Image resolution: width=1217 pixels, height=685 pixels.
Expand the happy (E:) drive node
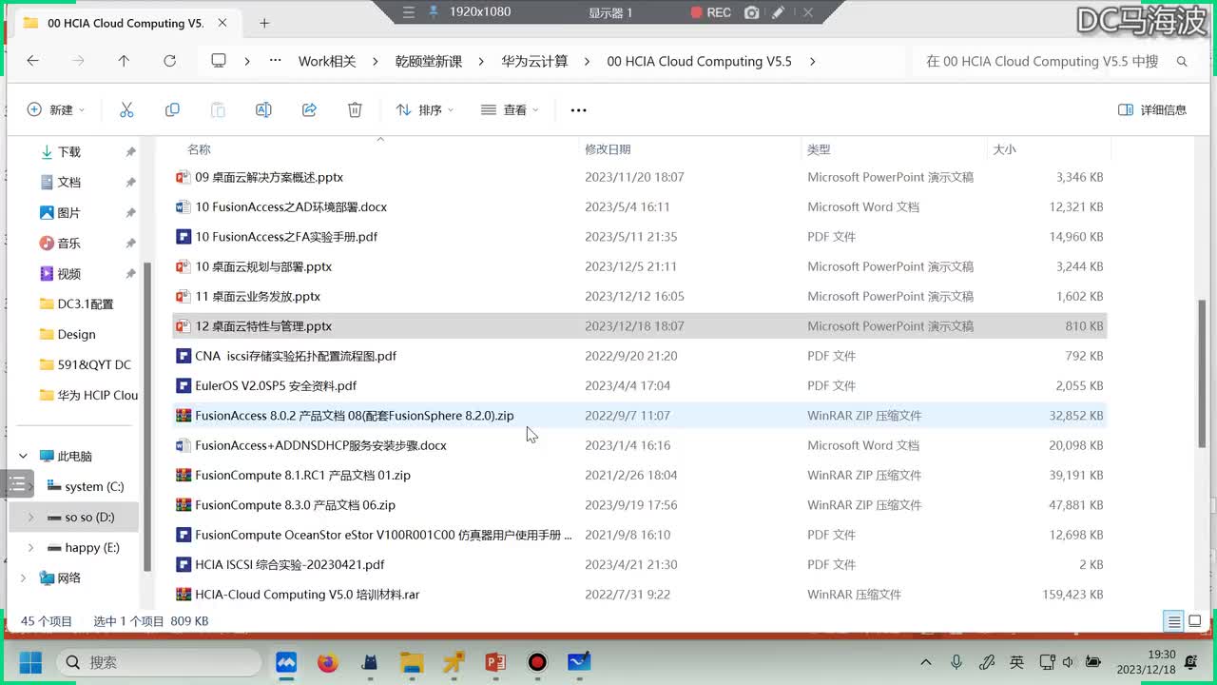pos(30,548)
